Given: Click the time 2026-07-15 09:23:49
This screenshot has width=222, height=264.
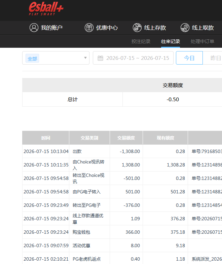Looking at the screenshot, I should tap(46, 205).
